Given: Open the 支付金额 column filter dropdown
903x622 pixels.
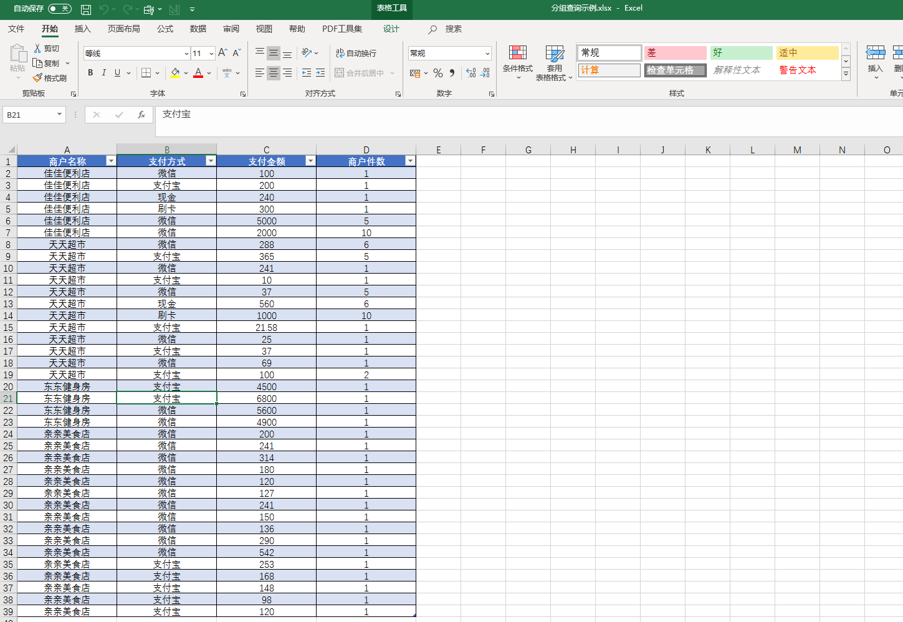Looking at the screenshot, I should tap(310, 161).
